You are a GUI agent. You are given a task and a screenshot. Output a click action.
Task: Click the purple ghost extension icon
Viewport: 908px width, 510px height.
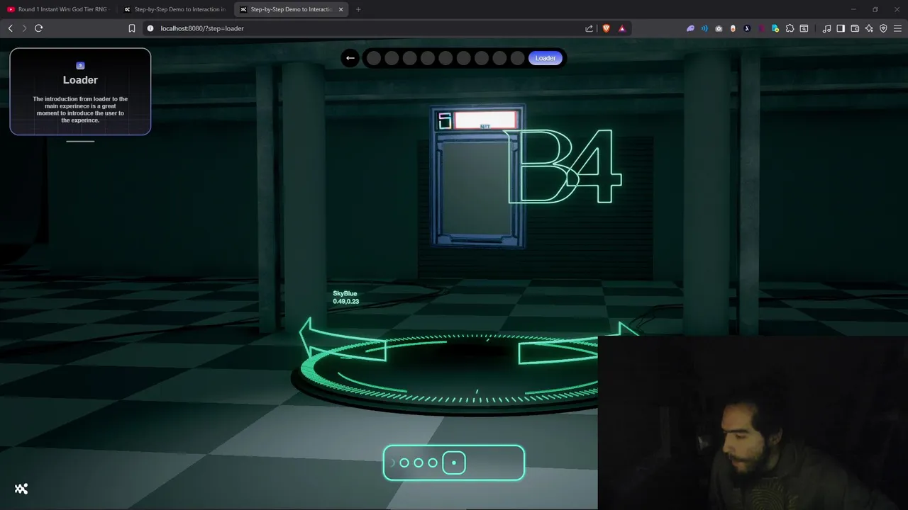tap(690, 28)
